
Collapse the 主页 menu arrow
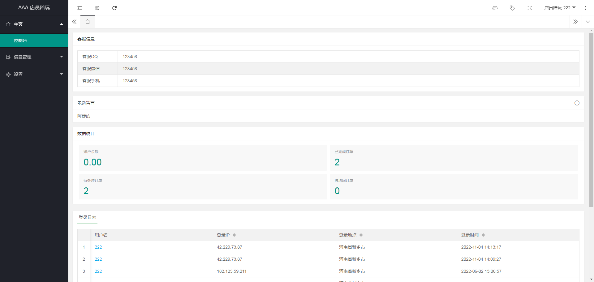point(62,24)
